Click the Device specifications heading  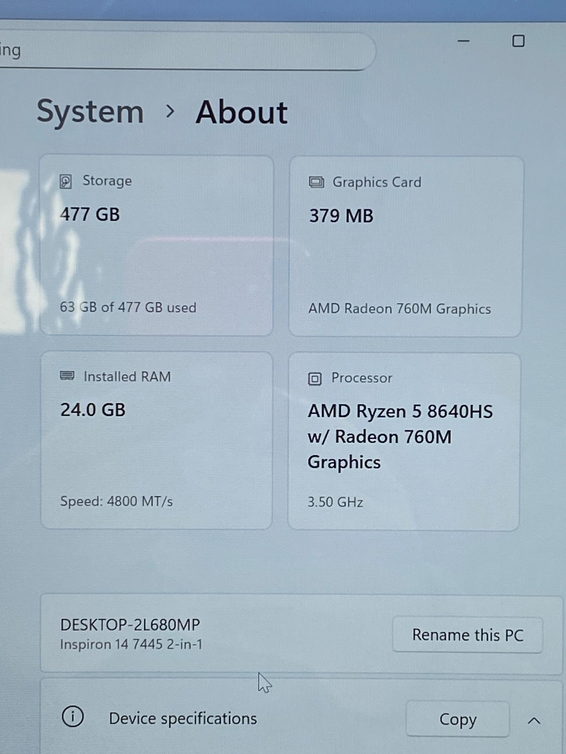[x=183, y=718]
